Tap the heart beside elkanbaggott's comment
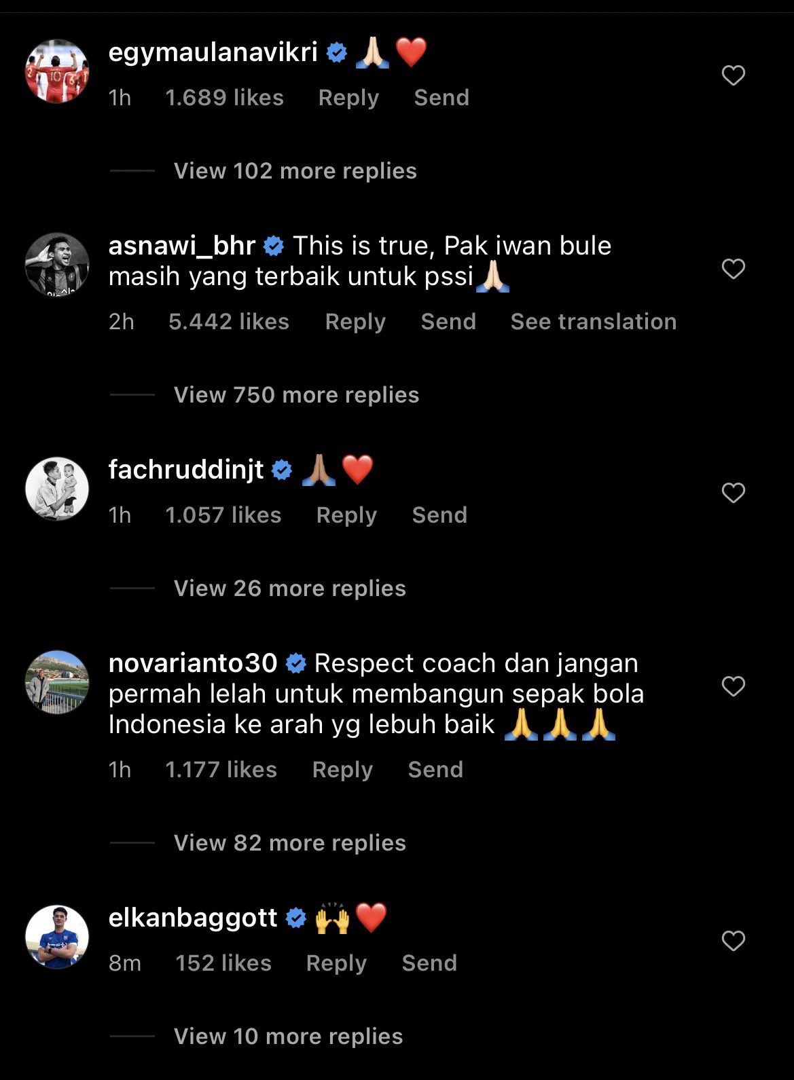This screenshot has height=1080, width=794. click(733, 941)
